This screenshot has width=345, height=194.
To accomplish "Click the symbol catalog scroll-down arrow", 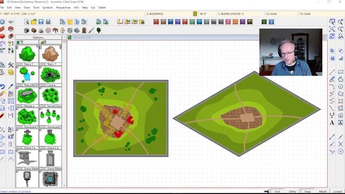I will pos(65,185).
